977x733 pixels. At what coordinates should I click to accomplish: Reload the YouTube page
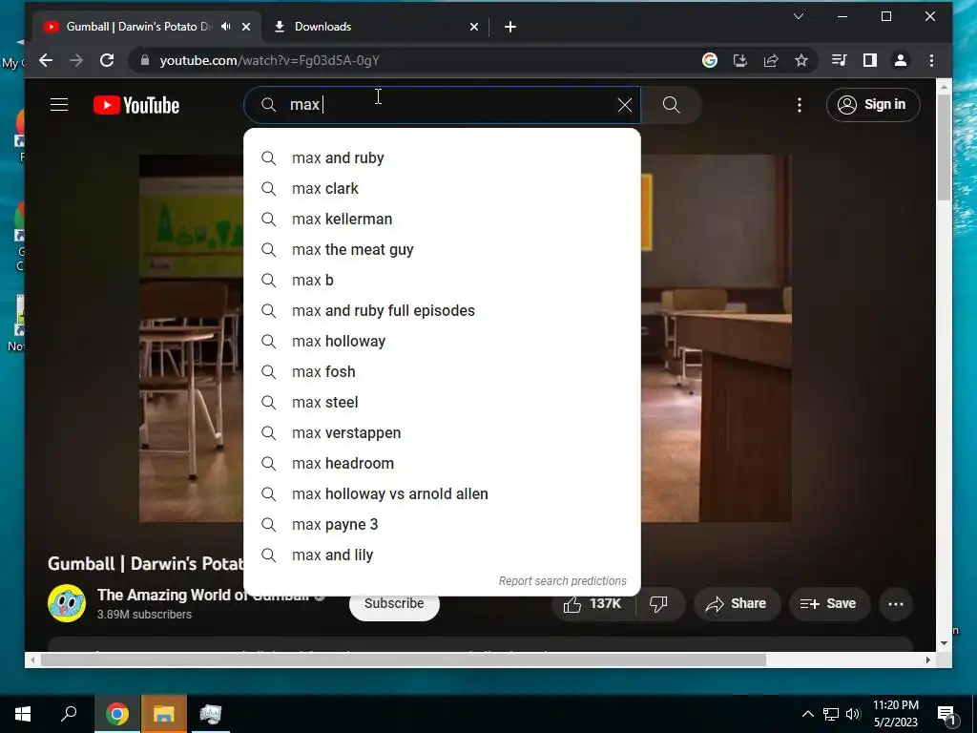click(x=107, y=60)
